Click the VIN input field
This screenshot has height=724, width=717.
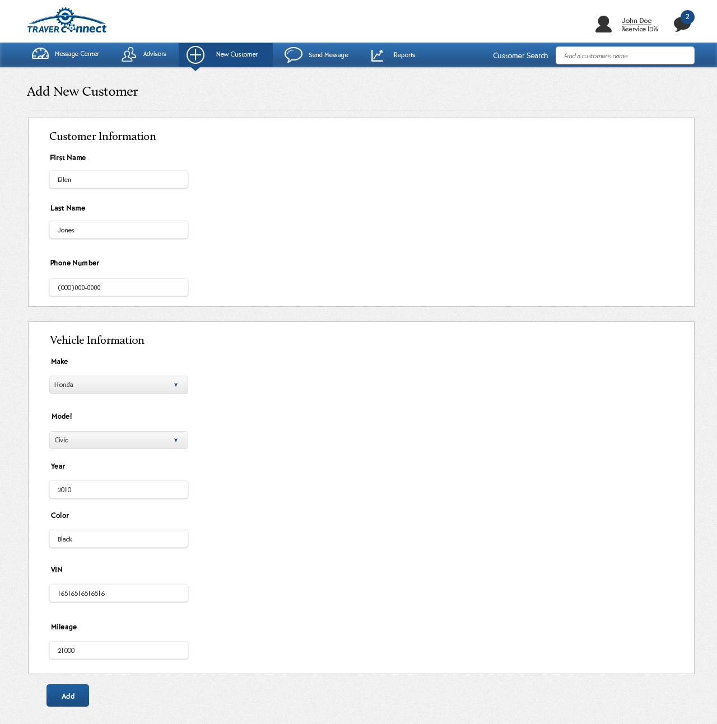click(119, 594)
